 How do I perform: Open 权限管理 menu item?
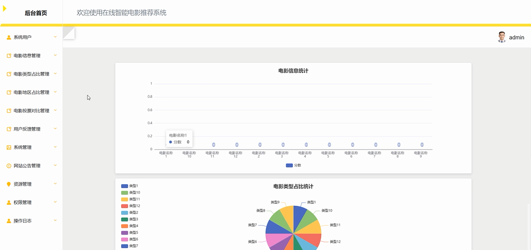(x=31, y=202)
